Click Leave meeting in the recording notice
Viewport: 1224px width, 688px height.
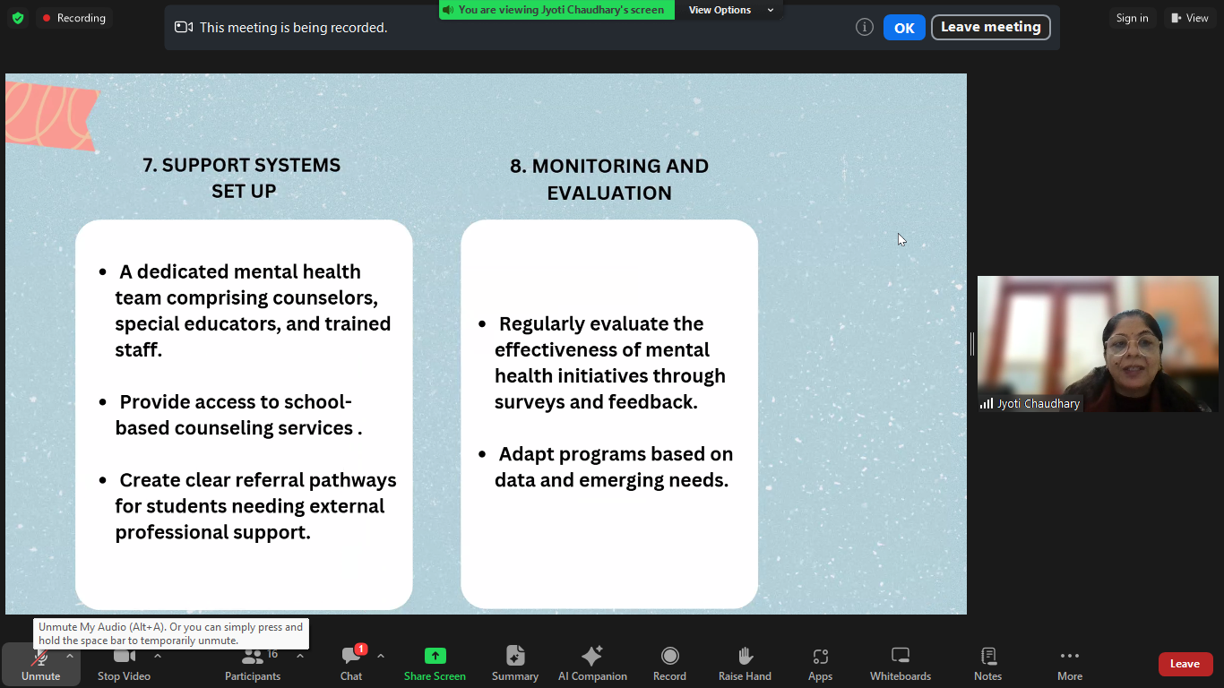(990, 27)
